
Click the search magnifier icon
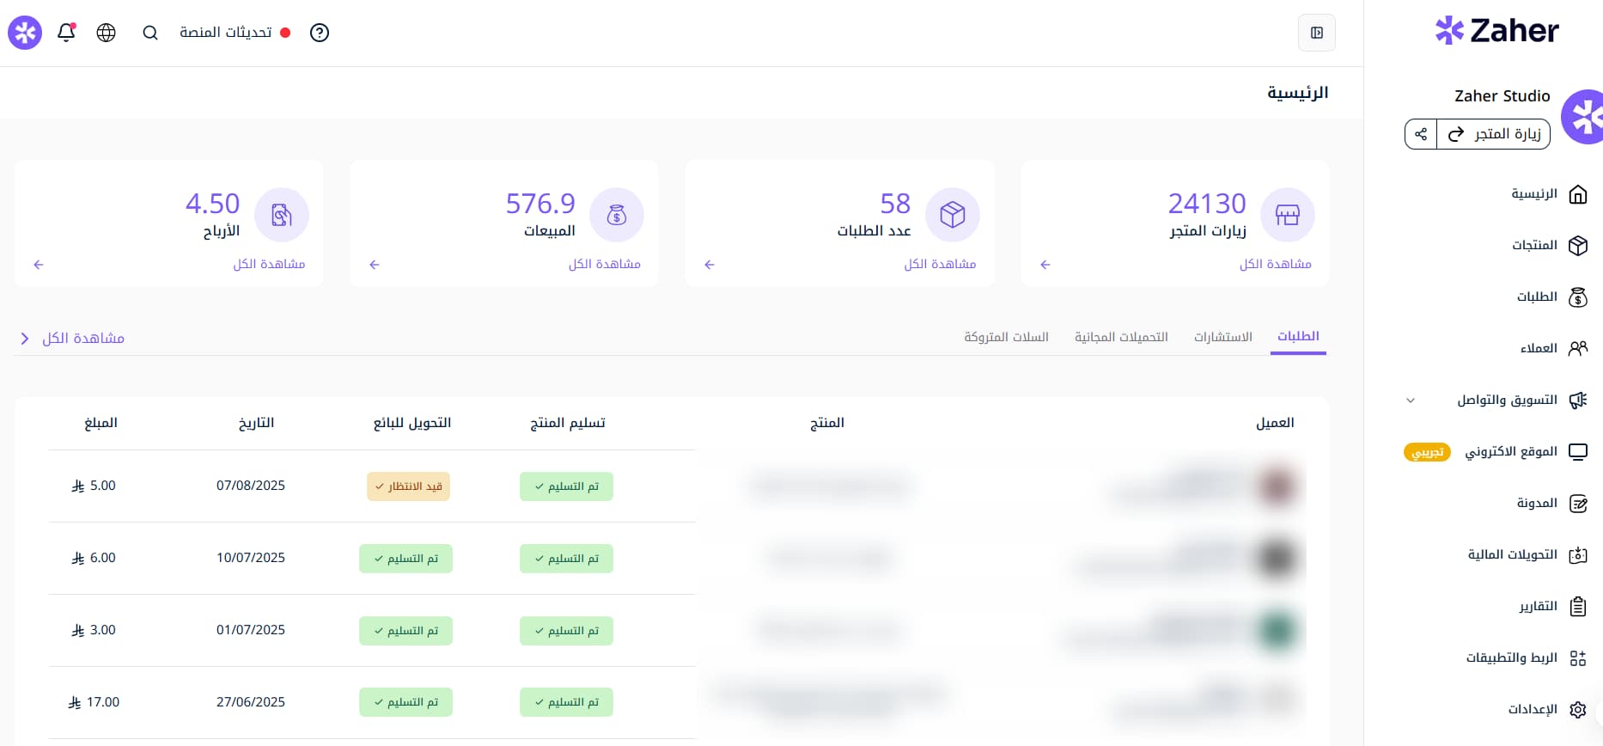[150, 33]
